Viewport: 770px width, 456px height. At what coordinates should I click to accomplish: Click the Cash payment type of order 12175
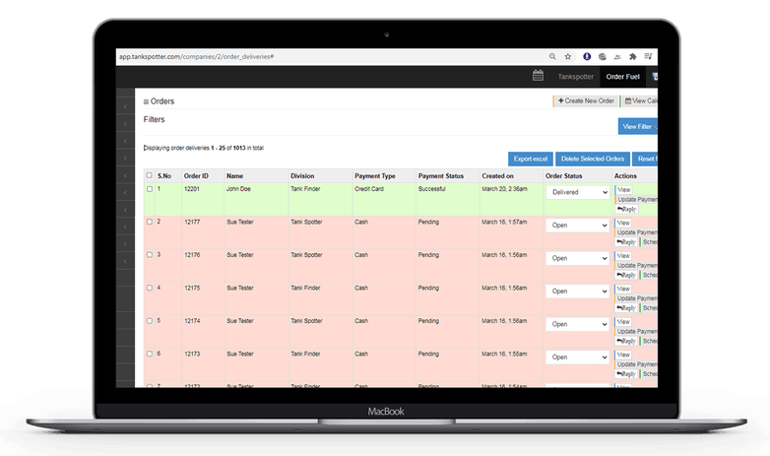361,288
